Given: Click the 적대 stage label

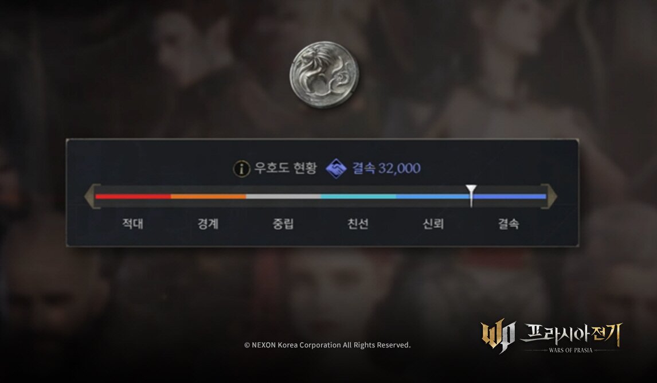Looking at the screenshot, I should point(133,224).
